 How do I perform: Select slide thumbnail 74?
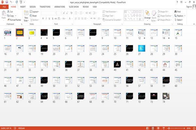coord(166,96)
